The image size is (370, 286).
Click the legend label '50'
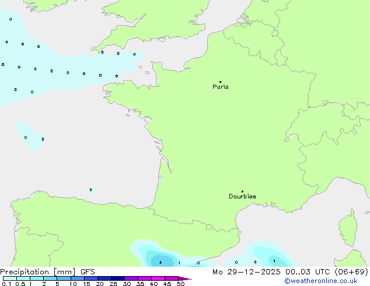(180, 284)
